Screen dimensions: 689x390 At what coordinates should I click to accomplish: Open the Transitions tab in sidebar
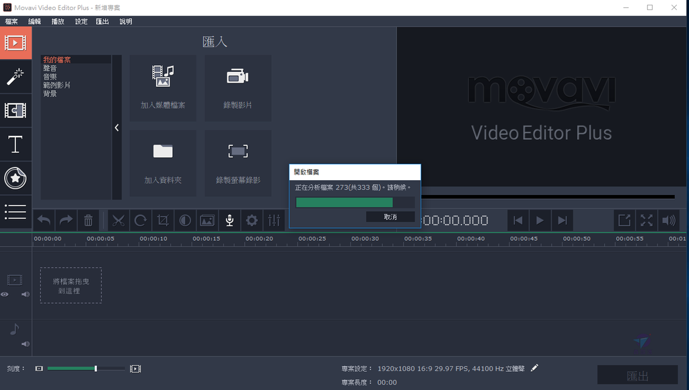point(15,110)
